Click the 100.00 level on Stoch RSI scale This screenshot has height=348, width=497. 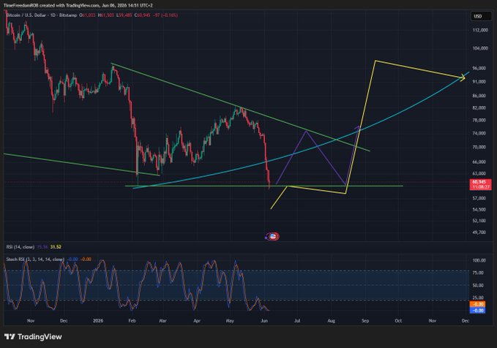click(x=479, y=260)
